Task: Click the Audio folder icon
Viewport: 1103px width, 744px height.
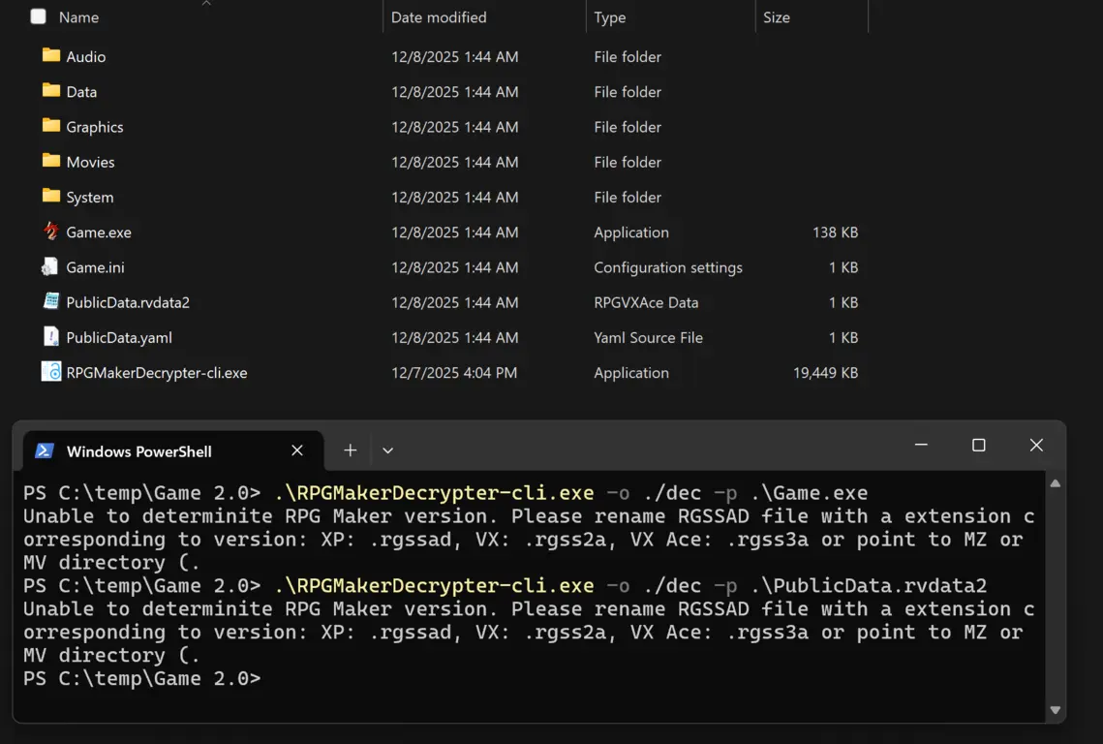Action: [x=51, y=56]
